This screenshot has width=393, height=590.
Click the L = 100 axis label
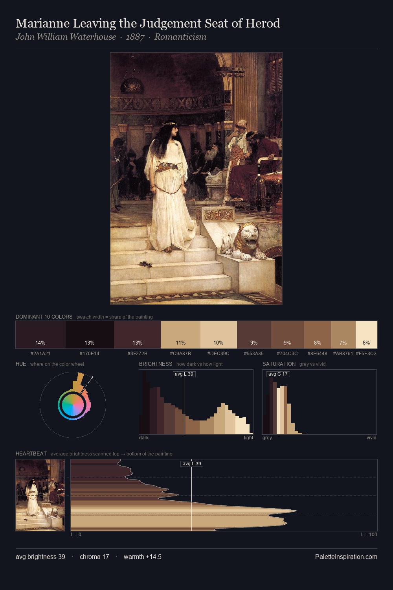click(x=369, y=535)
